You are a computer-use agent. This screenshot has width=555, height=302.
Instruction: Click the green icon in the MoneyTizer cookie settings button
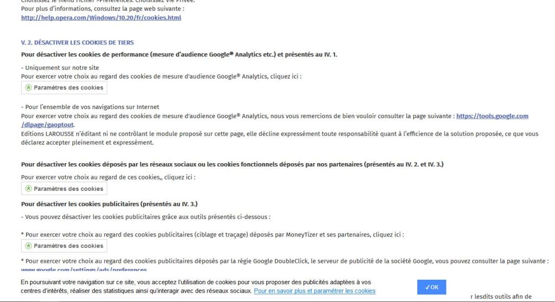pyautogui.click(x=29, y=246)
